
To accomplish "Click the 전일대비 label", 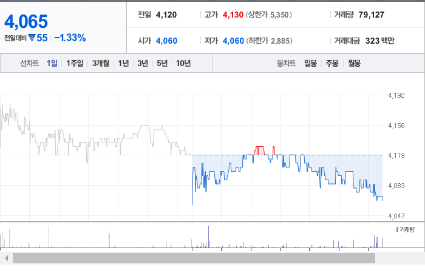I will pyautogui.click(x=15, y=38).
